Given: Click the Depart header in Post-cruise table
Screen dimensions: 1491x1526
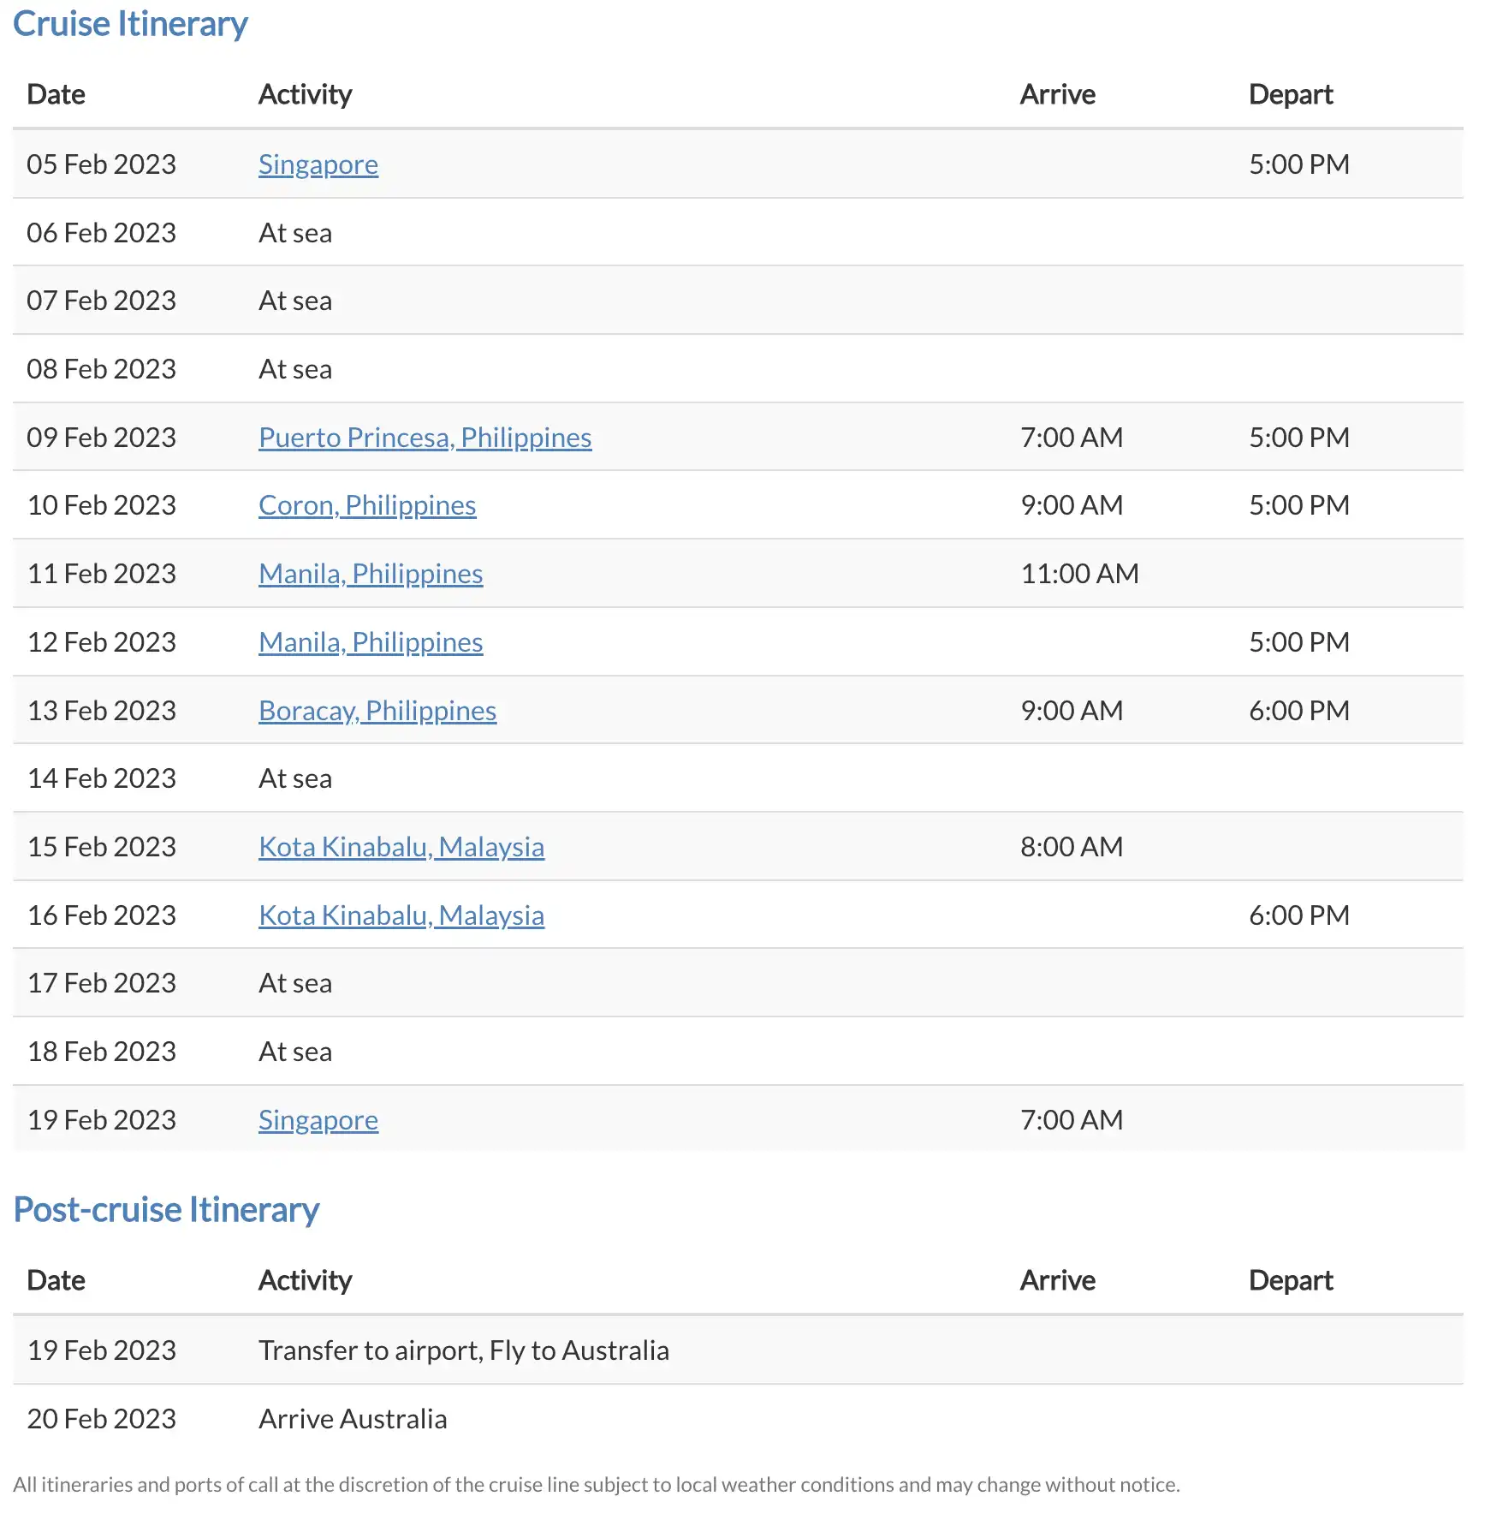Looking at the screenshot, I should coord(1290,1280).
